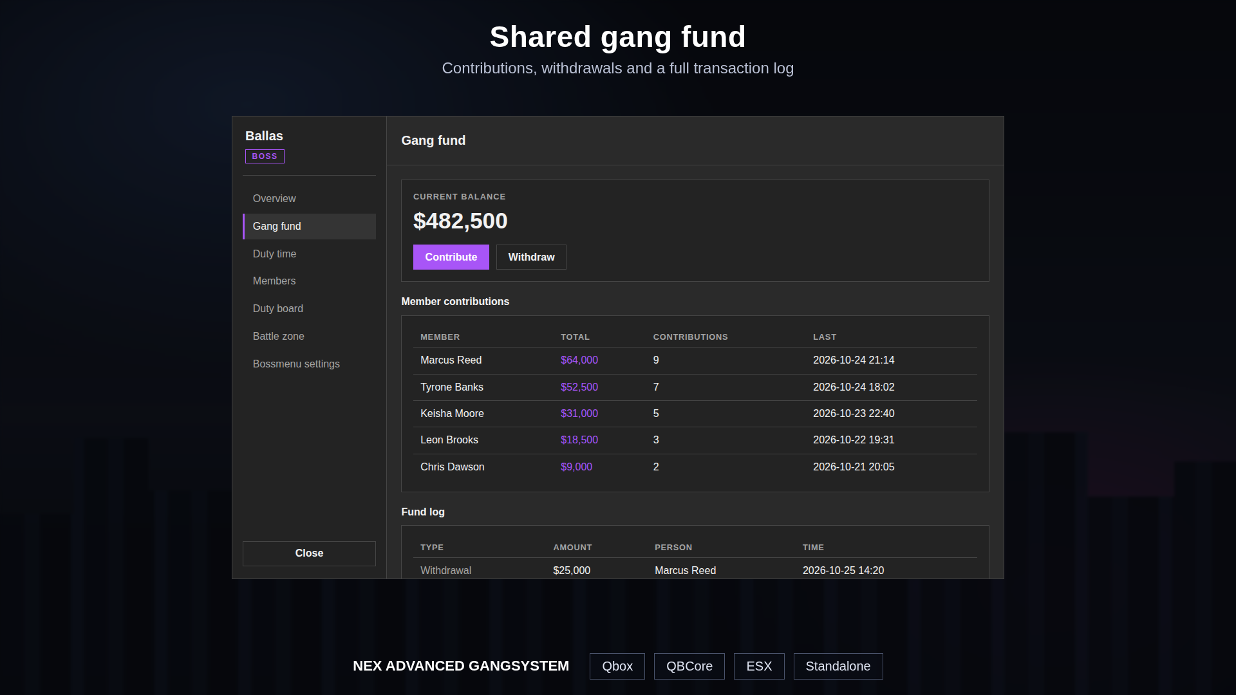
Task: Select the Standalone framework tag
Action: 838,667
